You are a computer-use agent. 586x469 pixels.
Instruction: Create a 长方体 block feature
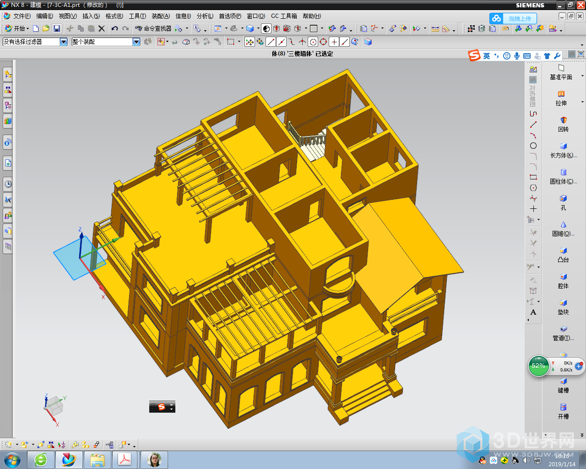click(x=563, y=150)
